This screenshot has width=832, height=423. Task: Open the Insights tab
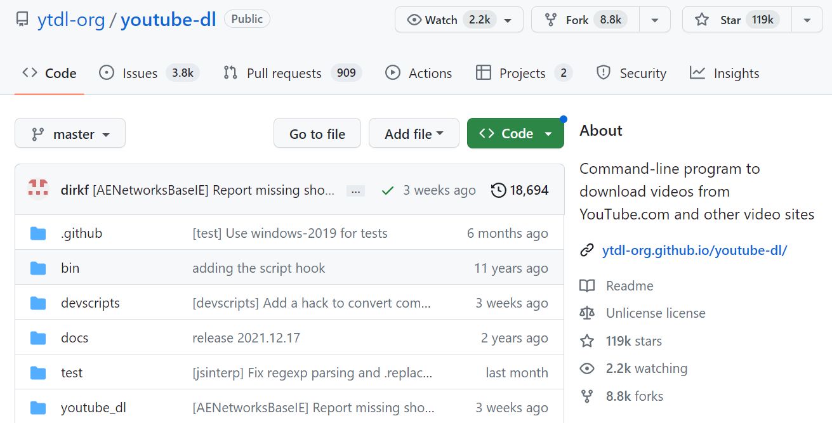tap(725, 73)
